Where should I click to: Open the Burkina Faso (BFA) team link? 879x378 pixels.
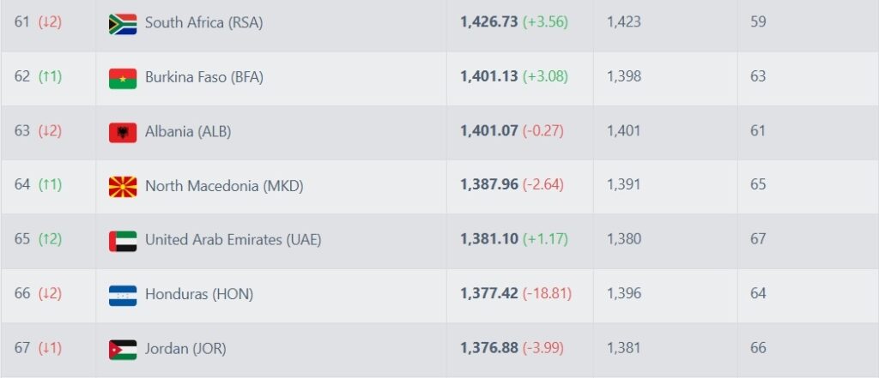pyautogui.click(x=203, y=77)
